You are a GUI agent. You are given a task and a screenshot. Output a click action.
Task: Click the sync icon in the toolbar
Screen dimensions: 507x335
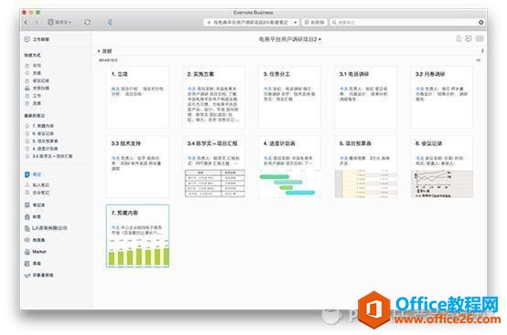click(x=87, y=22)
